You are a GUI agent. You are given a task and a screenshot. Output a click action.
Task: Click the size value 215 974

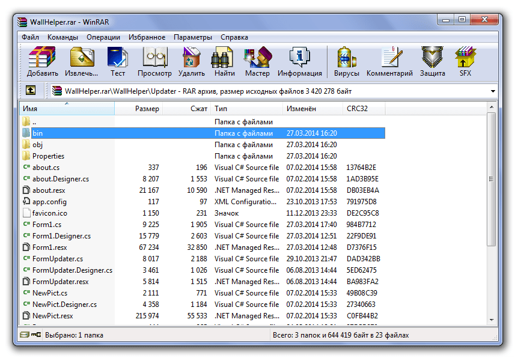coord(147,316)
